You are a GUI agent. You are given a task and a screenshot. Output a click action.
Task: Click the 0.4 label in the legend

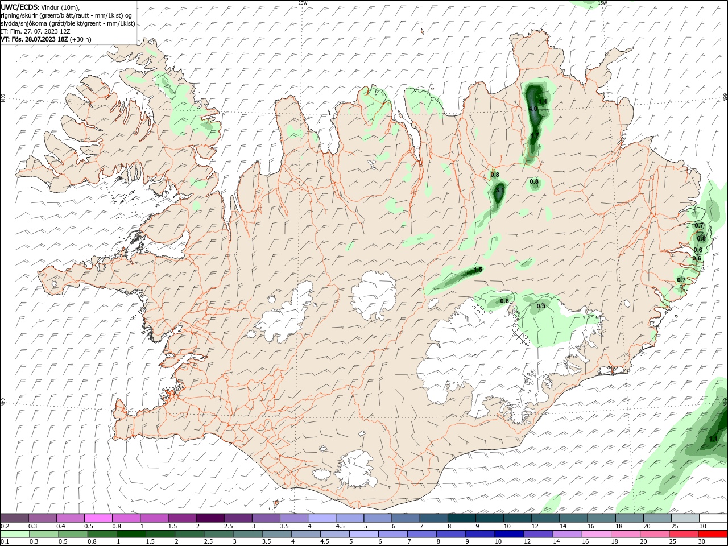pyautogui.click(x=61, y=526)
